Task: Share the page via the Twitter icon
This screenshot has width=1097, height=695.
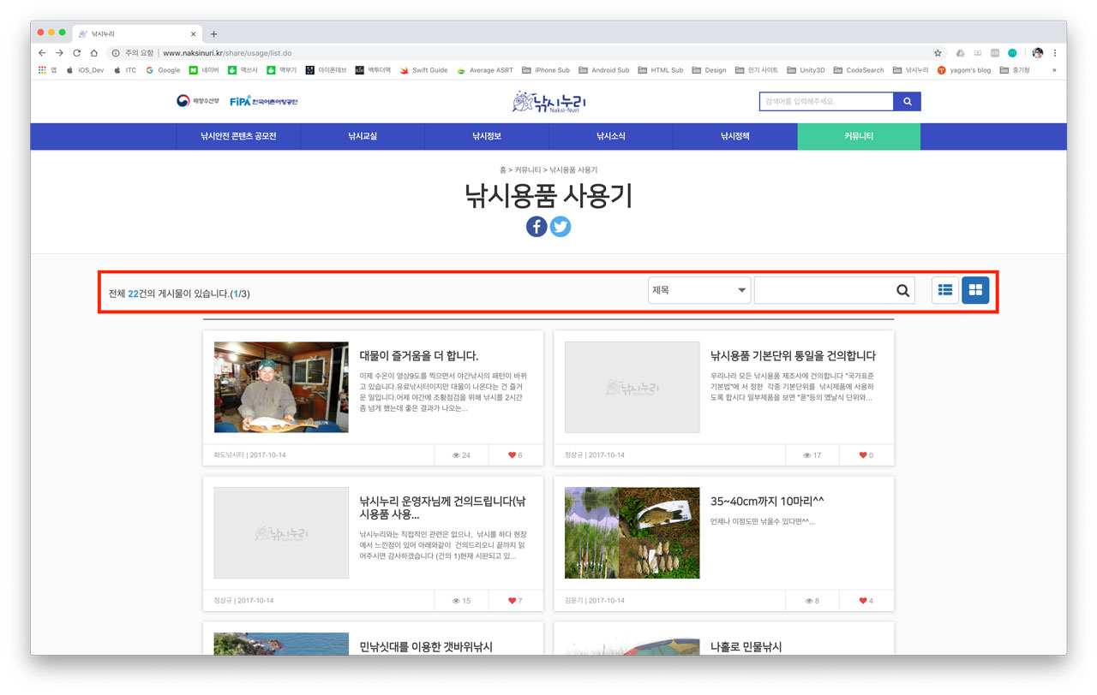Action: 560,226
